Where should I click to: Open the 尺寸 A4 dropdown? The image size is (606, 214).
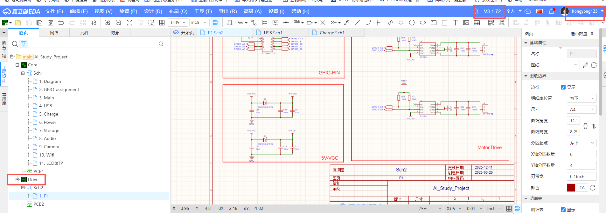tap(582, 110)
